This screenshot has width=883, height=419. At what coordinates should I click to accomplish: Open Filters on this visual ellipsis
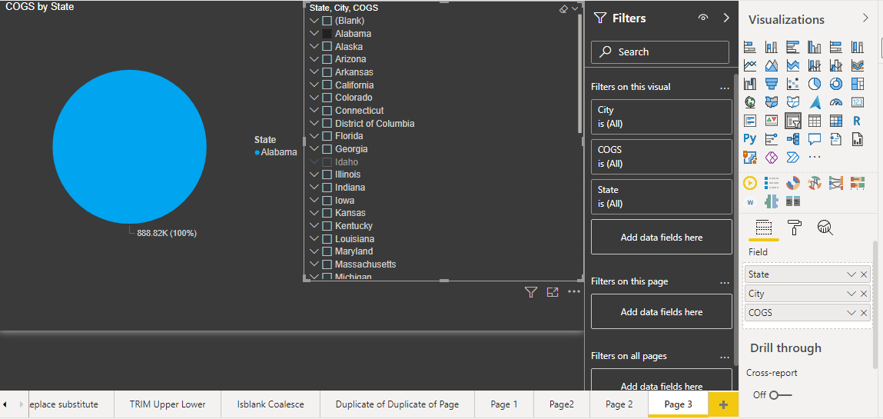[724, 88]
